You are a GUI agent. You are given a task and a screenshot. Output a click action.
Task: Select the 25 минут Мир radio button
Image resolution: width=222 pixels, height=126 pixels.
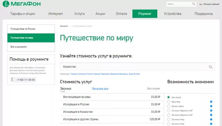coord(168,119)
